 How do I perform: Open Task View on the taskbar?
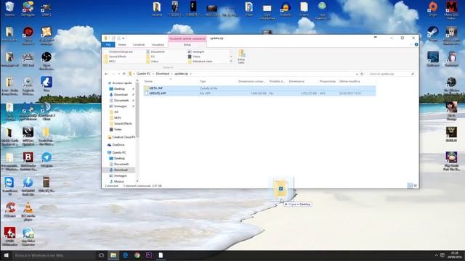tap(101, 255)
